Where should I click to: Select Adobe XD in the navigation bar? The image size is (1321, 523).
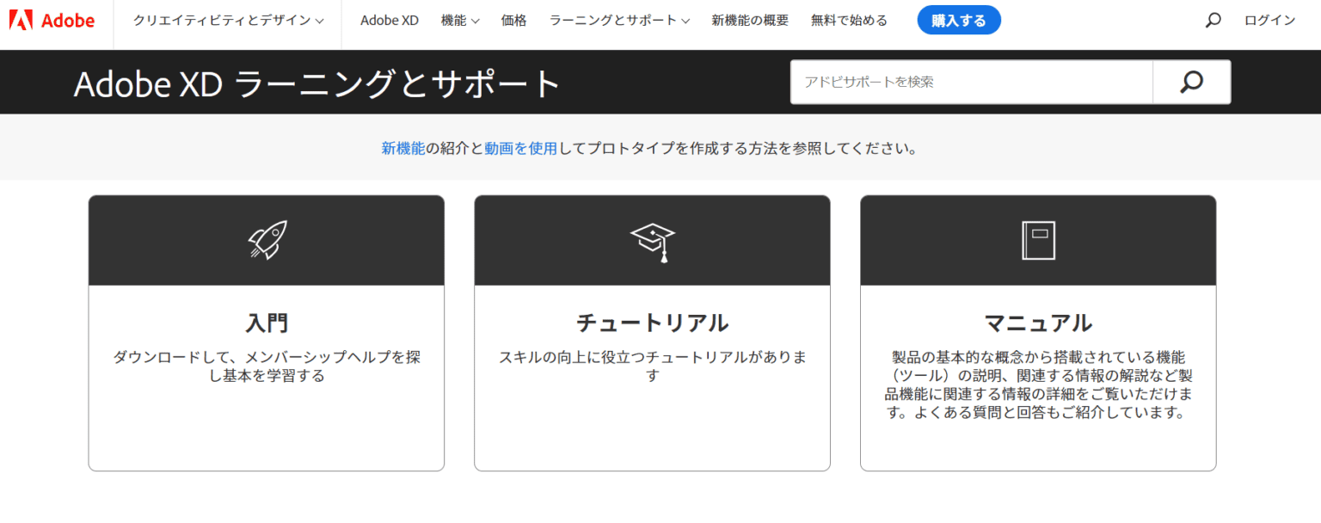pyautogui.click(x=389, y=20)
